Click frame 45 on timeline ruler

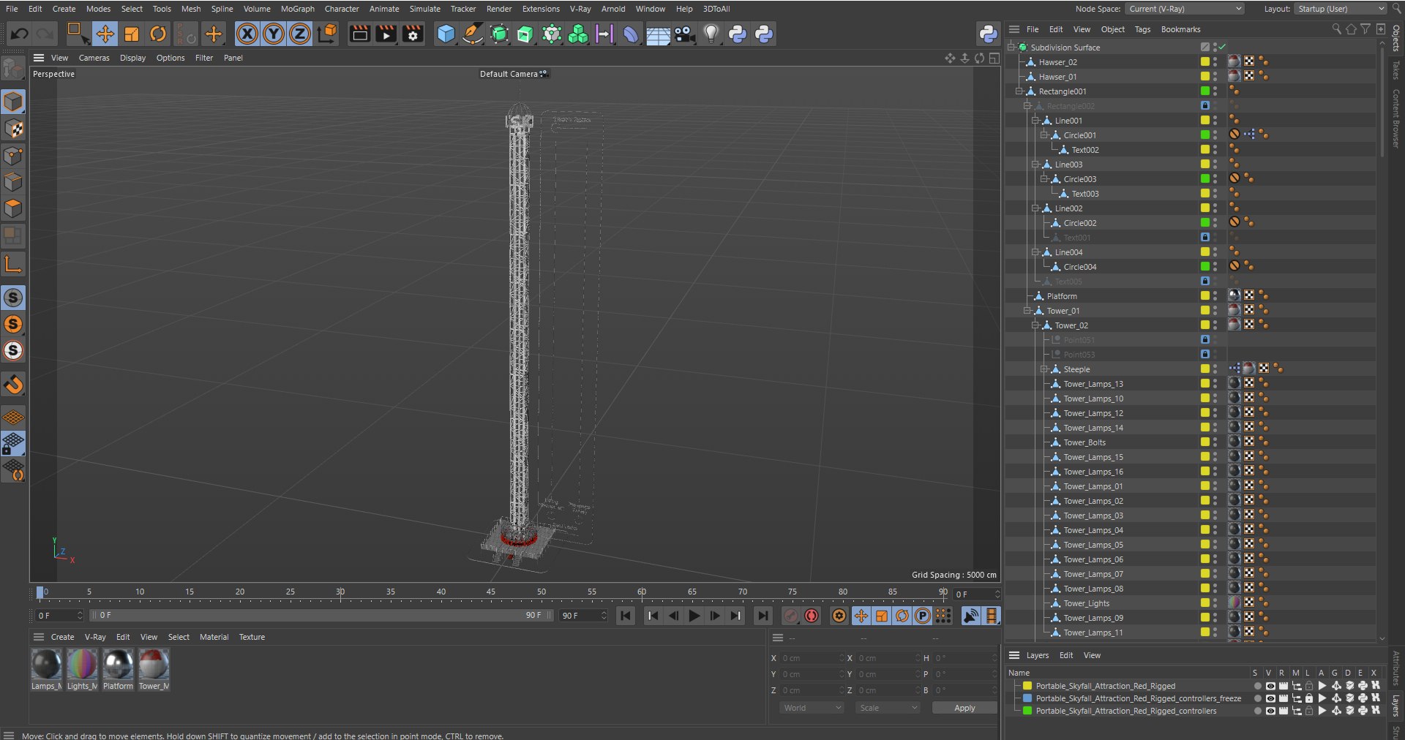pyautogui.click(x=491, y=592)
